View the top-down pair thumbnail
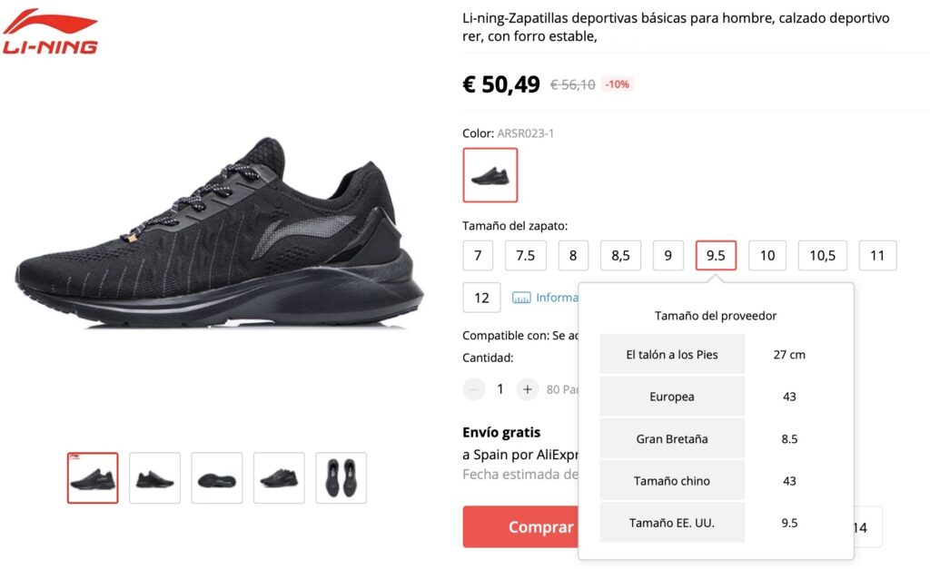 pos(341,477)
